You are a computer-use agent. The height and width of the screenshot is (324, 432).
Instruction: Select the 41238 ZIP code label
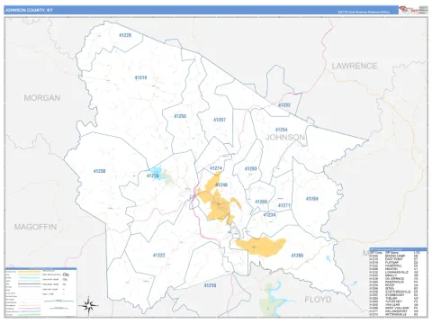pos(99,171)
